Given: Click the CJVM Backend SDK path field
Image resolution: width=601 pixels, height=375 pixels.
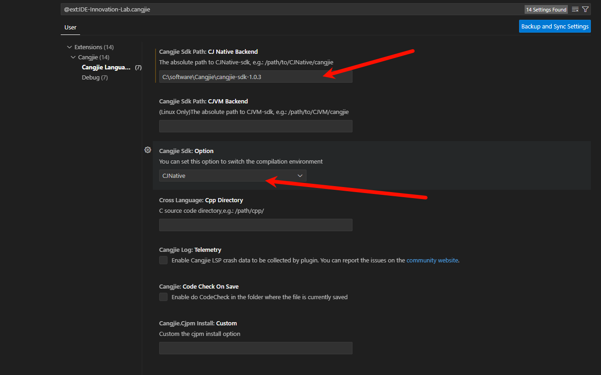Looking at the screenshot, I should pyautogui.click(x=256, y=126).
